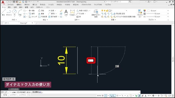Screen dimensions: 175x98
Task: Toggle ortho mode in status bar
Action: pyautogui.click(x=114, y=96)
